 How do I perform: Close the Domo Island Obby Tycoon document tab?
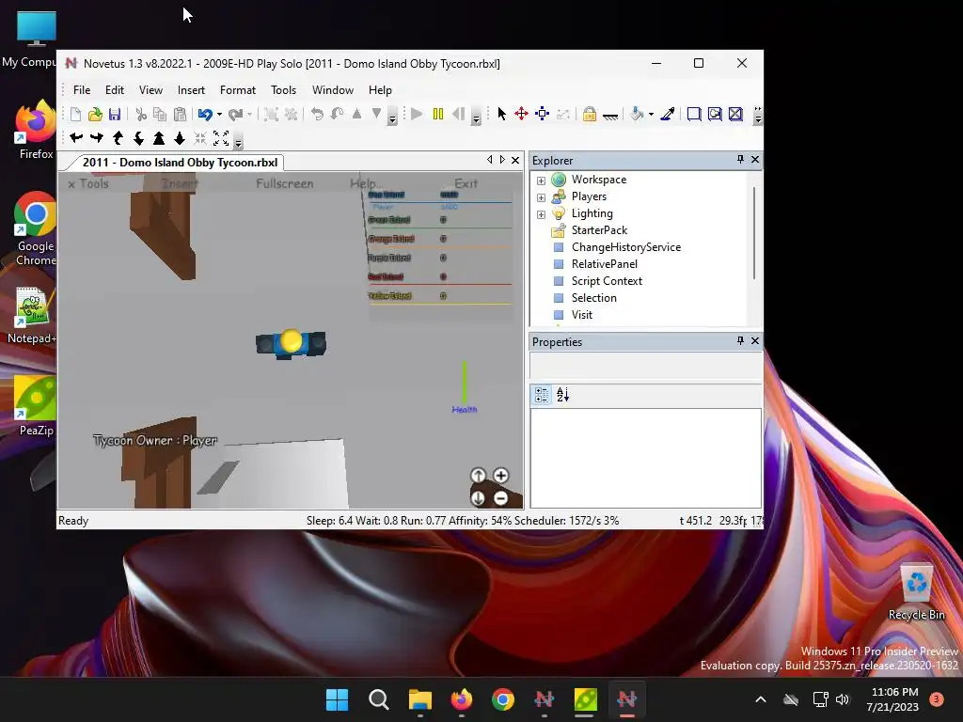(x=516, y=160)
